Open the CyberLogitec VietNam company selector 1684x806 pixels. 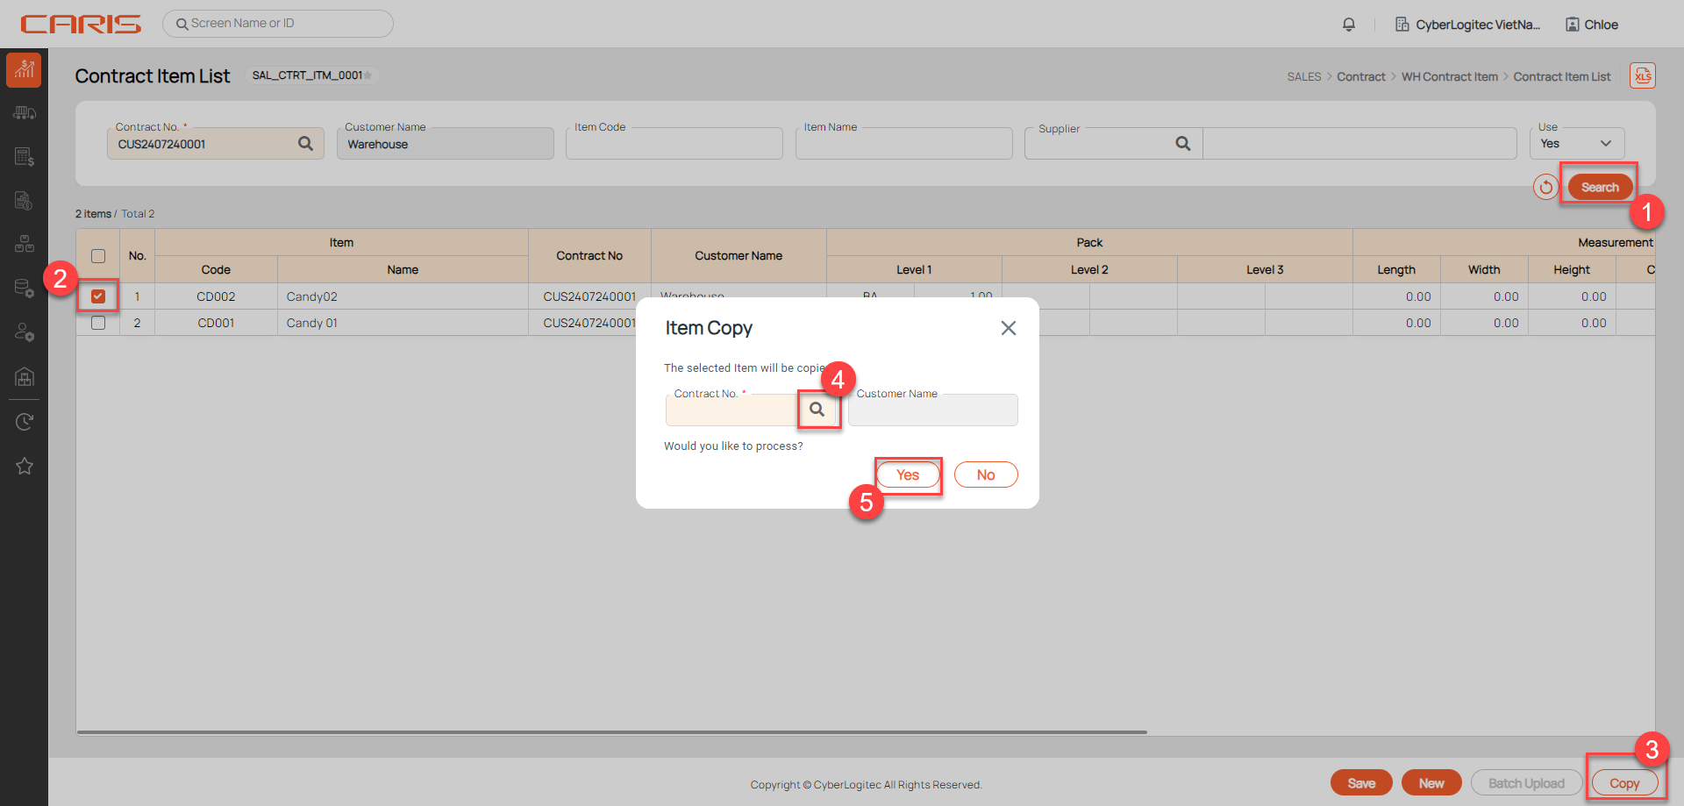tap(1467, 25)
